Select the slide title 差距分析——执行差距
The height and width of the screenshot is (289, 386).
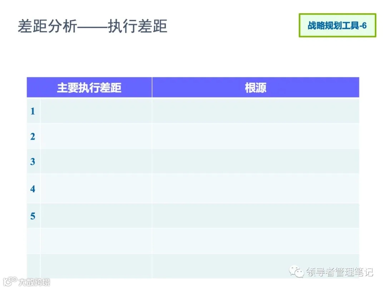93,25
